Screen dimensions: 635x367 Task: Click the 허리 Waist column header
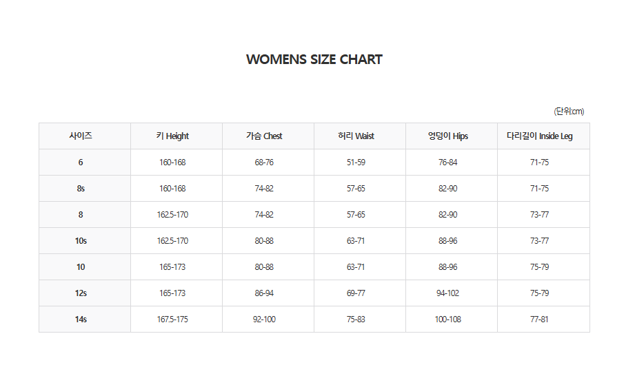click(x=356, y=136)
